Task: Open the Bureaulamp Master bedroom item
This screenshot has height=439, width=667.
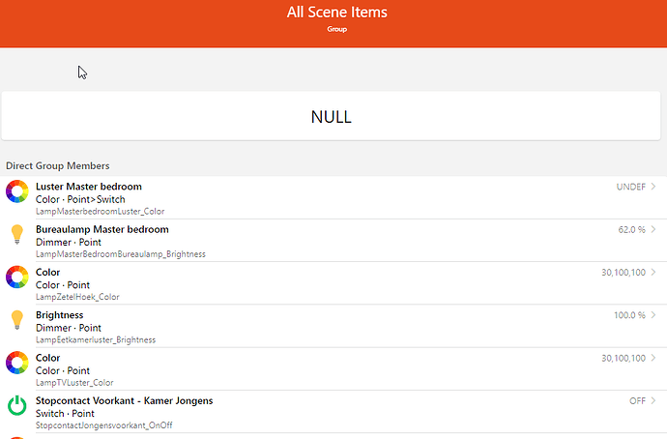Action: (333, 241)
